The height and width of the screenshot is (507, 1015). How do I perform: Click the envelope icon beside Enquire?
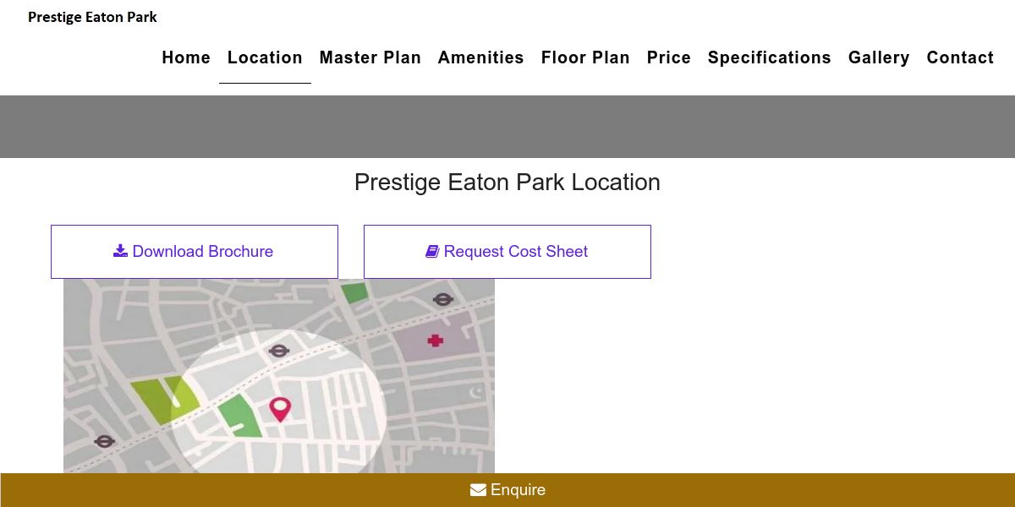click(478, 490)
